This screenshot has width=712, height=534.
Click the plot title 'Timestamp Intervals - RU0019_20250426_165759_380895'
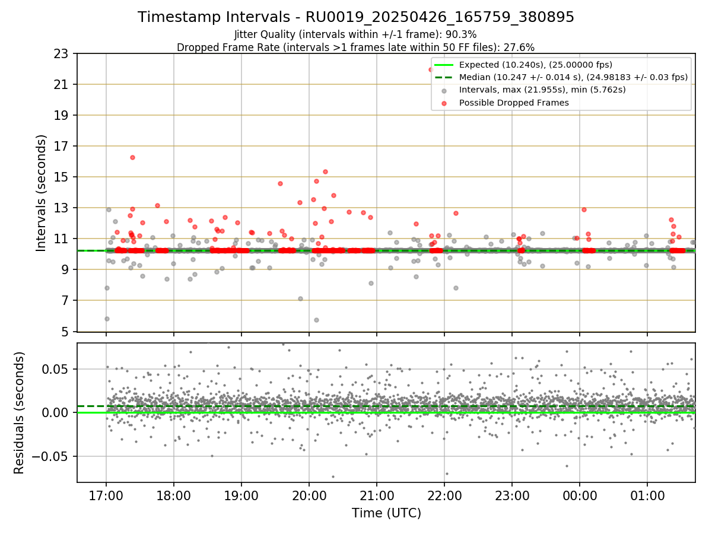click(356, 17)
